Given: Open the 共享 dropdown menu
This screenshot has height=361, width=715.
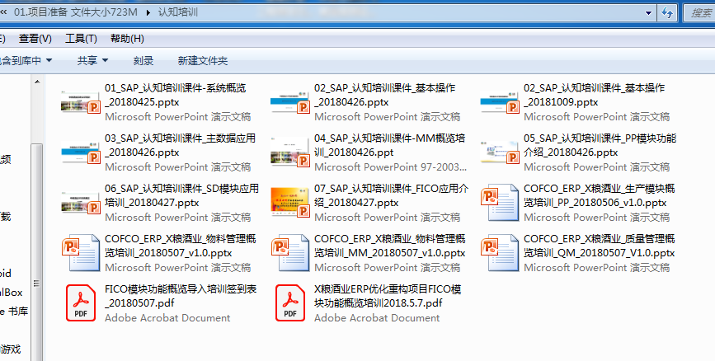Looking at the screenshot, I should click(92, 61).
